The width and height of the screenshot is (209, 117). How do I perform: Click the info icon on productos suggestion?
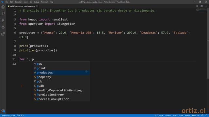pyautogui.click(x=87, y=71)
